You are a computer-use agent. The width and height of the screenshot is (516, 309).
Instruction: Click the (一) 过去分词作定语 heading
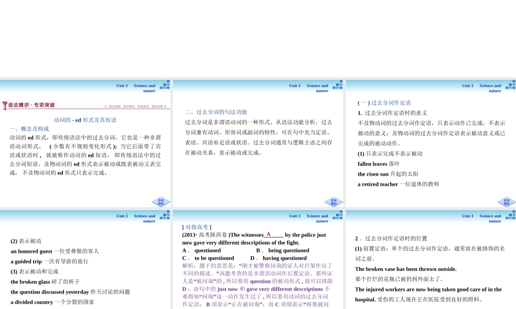(384, 103)
